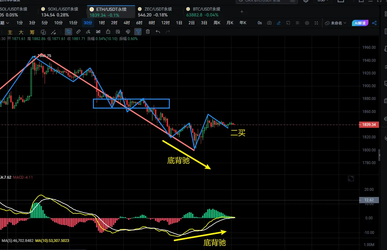Select the 2日 timeframe
Viewport: 387px width, 250px height.
(191, 23)
